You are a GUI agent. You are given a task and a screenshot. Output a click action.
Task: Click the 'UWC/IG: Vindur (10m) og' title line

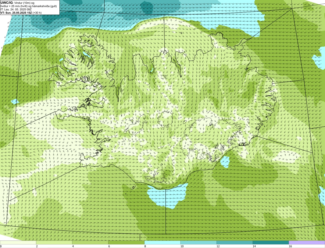pos(17,3)
